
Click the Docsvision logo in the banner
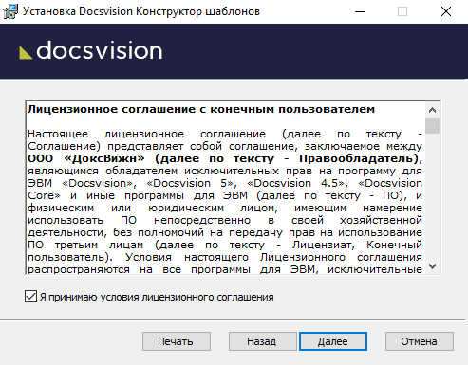(91, 50)
